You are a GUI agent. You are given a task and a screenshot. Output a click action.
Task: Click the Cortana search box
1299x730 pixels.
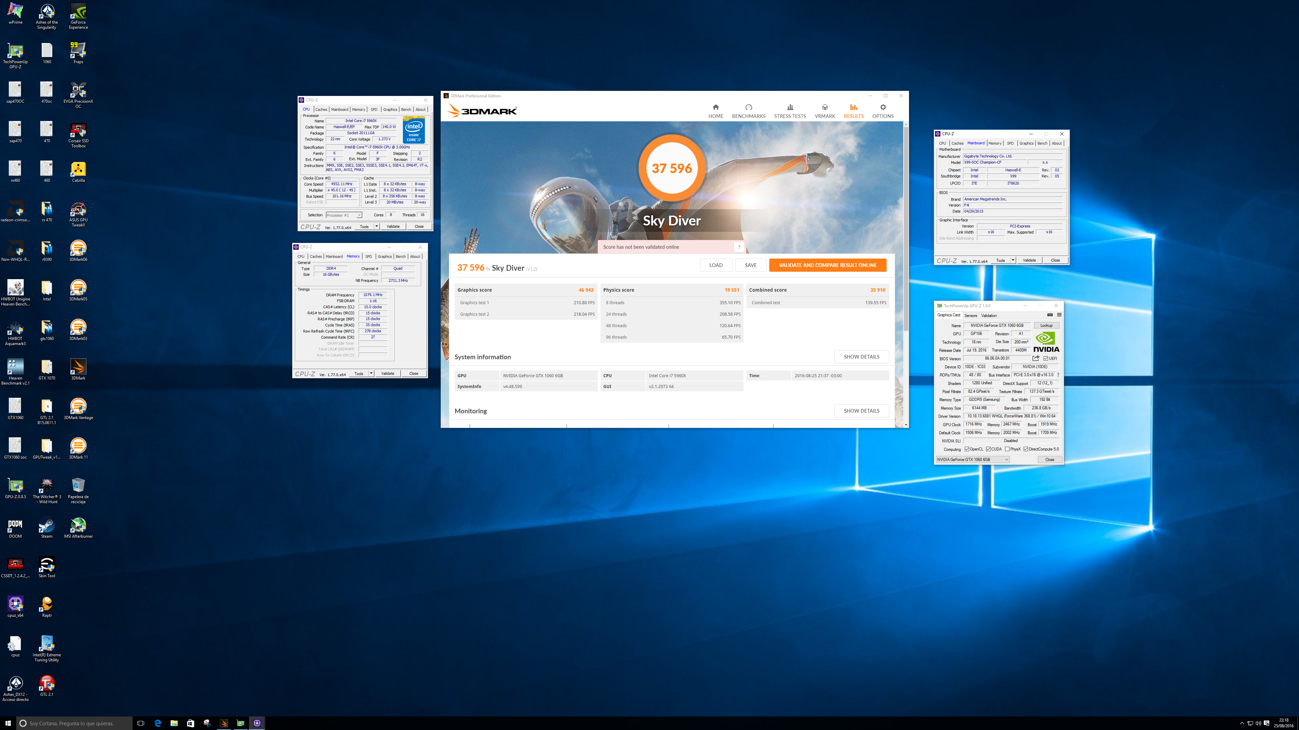pos(74,723)
